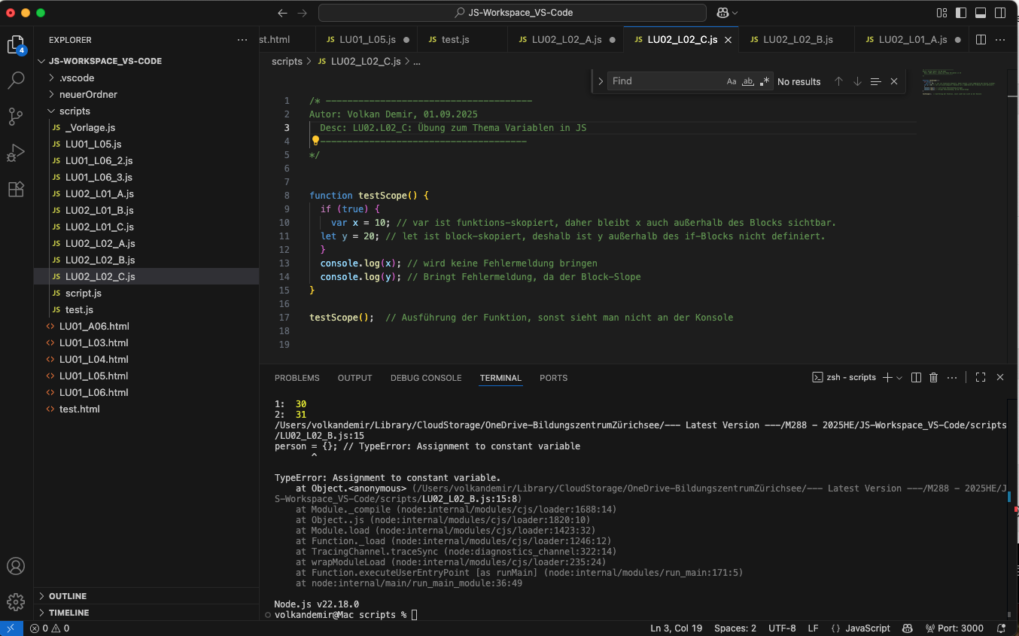
Task: Click the lightbulb code action icon
Action: click(315, 141)
